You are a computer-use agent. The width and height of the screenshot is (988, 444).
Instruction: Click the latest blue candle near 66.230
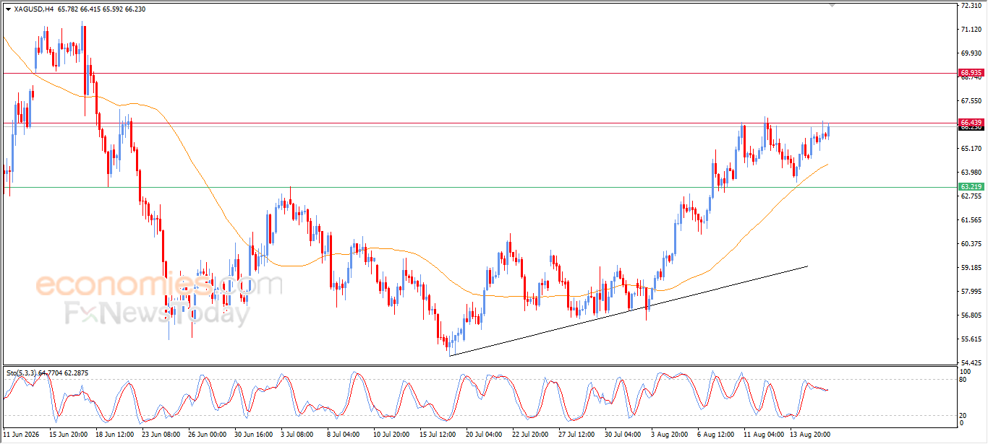pos(828,131)
